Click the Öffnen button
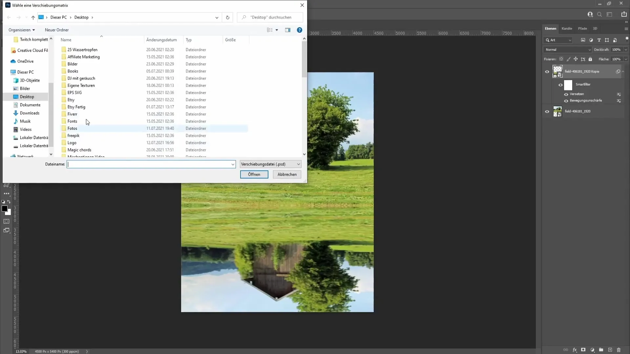This screenshot has height=354, width=630. (x=254, y=174)
